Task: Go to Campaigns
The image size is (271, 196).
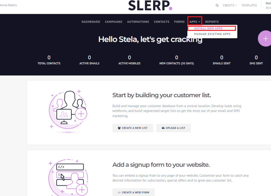Action: point(114,22)
